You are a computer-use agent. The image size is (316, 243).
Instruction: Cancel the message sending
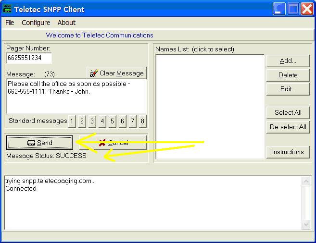click(x=113, y=143)
